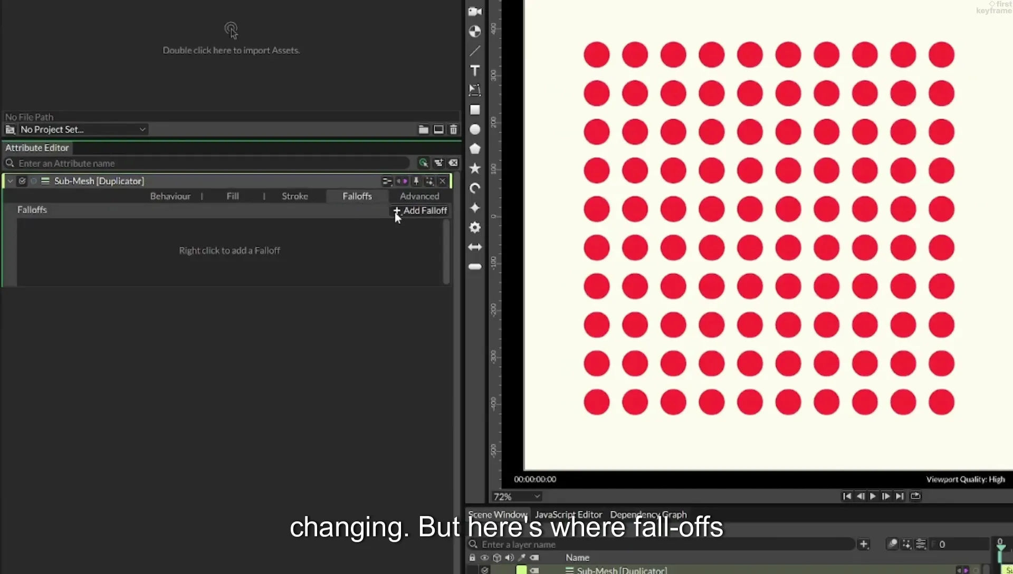The width and height of the screenshot is (1013, 574).
Task: Switch to the Behaviour tab
Action: click(x=170, y=196)
